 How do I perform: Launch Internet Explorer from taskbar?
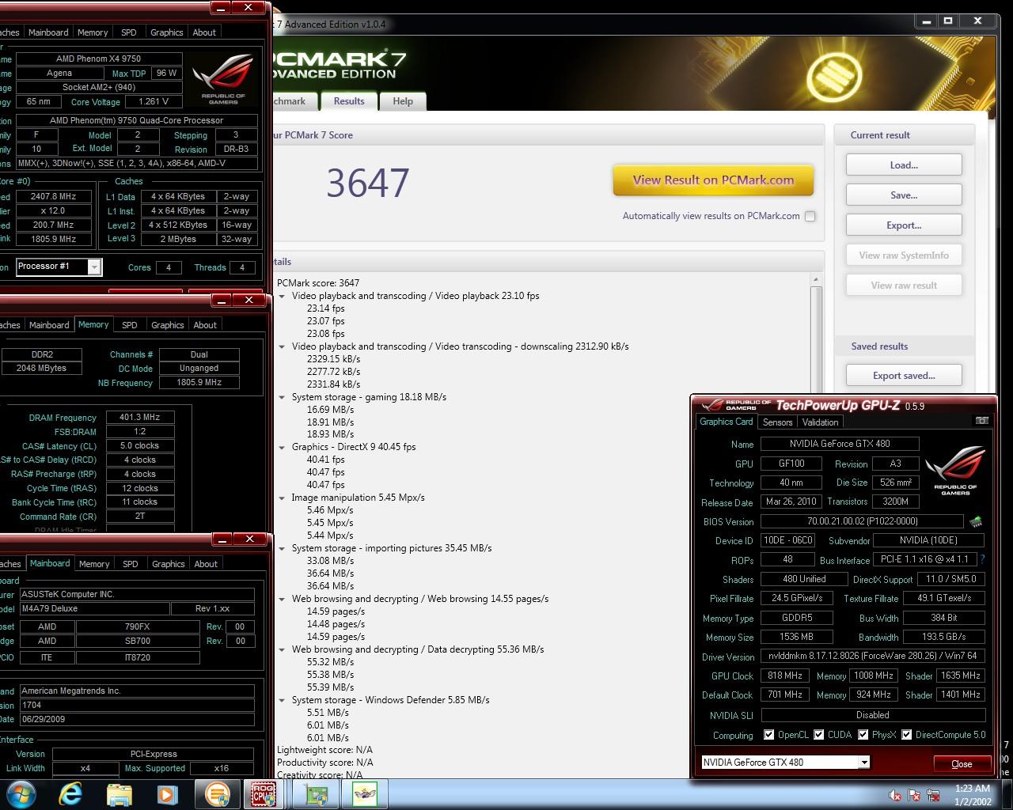[x=70, y=793]
